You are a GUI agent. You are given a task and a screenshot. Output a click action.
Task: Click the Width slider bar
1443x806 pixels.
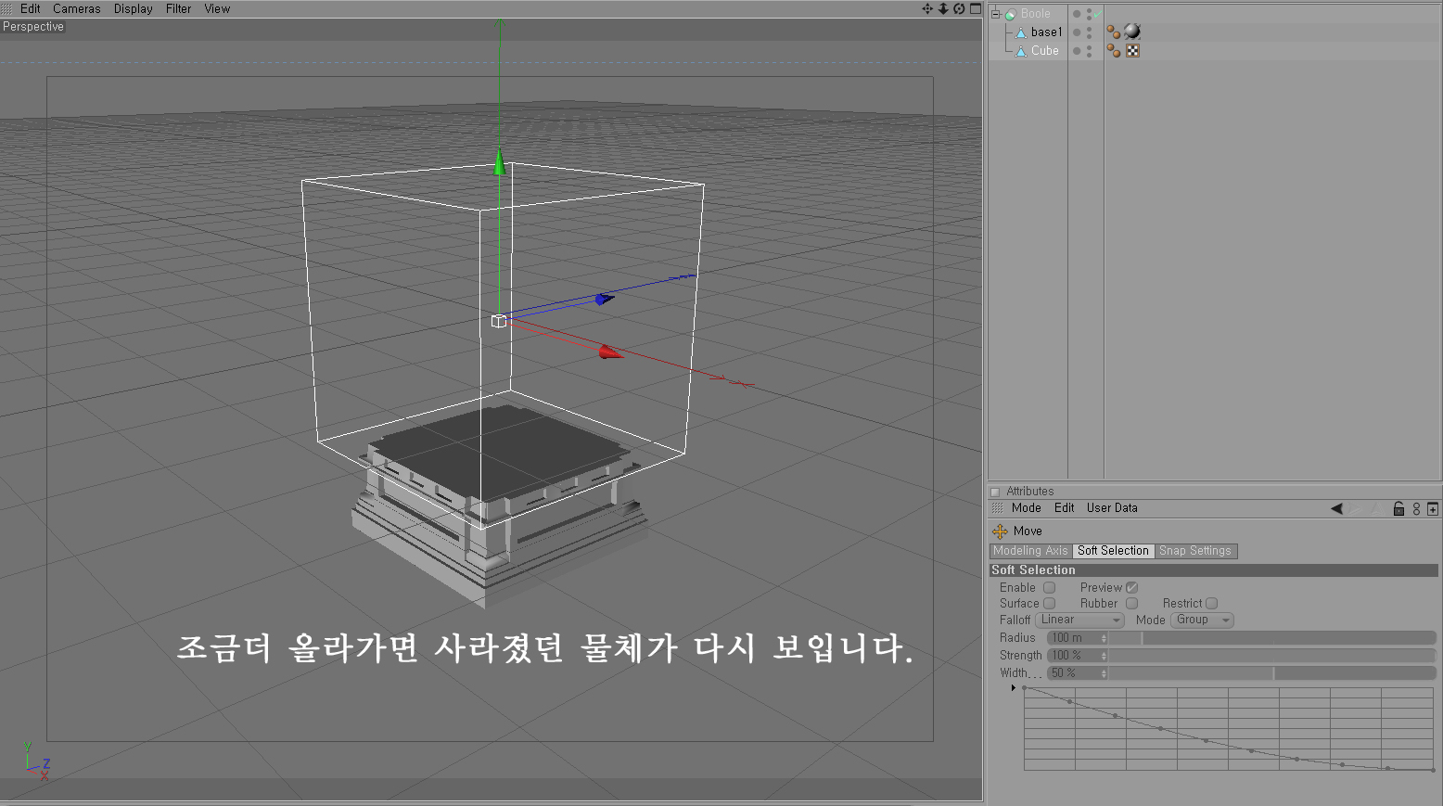(1272, 673)
